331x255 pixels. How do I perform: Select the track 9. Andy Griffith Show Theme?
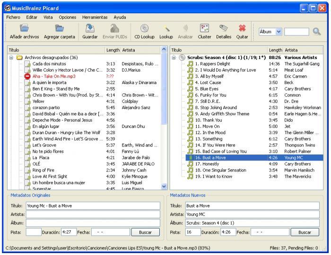[x=254, y=114]
